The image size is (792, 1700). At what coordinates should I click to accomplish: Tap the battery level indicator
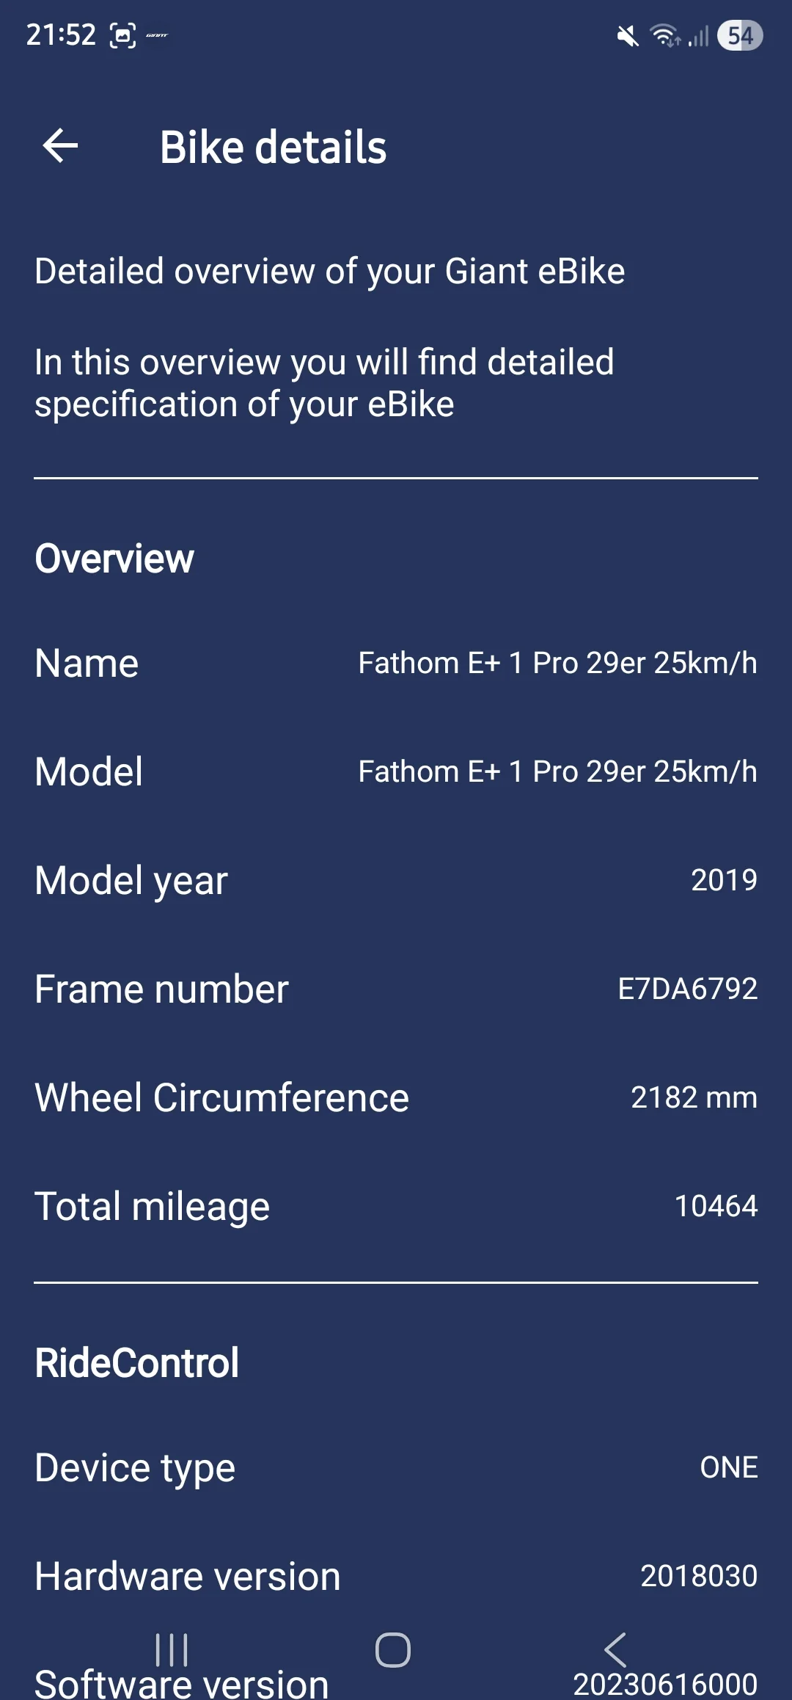740,35
